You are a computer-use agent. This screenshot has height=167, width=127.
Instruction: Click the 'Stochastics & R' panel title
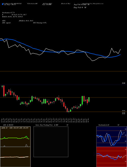(104, 125)
